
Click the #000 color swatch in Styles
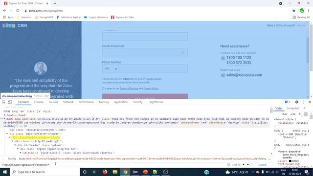[290, 161]
